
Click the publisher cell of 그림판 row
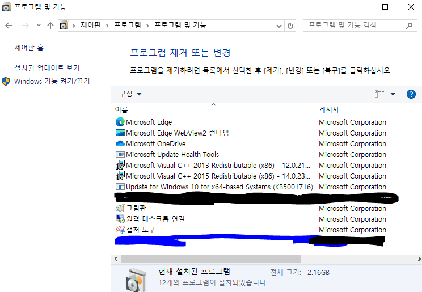(352, 208)
